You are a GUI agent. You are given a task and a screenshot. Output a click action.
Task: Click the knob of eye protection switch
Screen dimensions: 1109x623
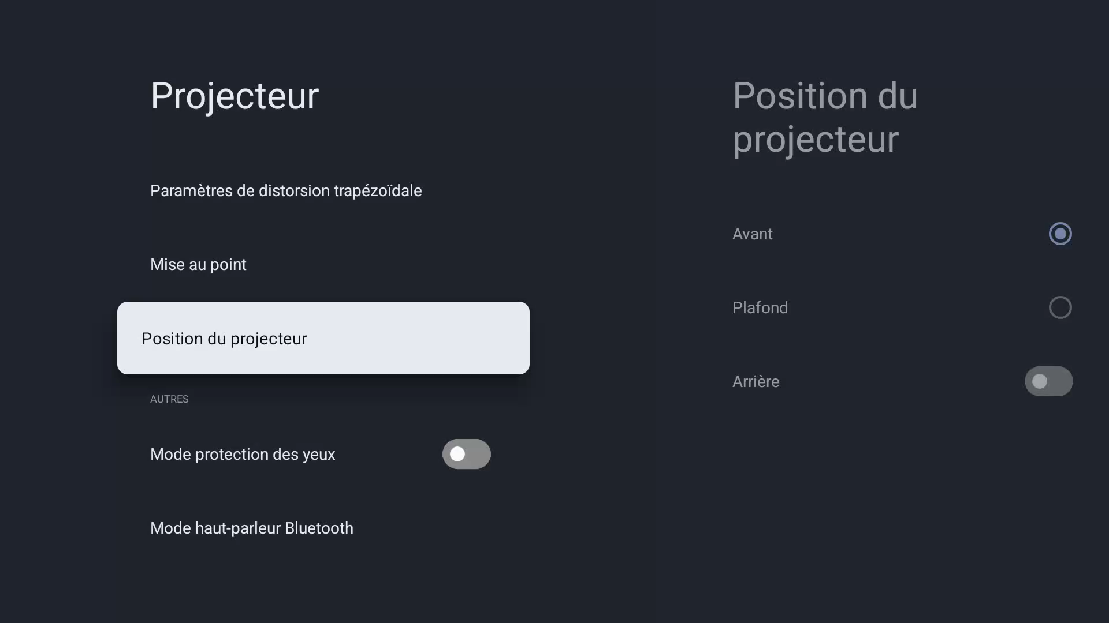point(457,455)
